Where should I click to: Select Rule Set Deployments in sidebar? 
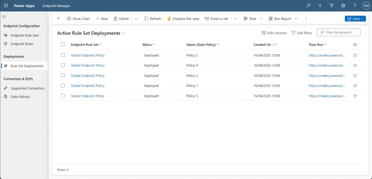[x=24, y=66]
